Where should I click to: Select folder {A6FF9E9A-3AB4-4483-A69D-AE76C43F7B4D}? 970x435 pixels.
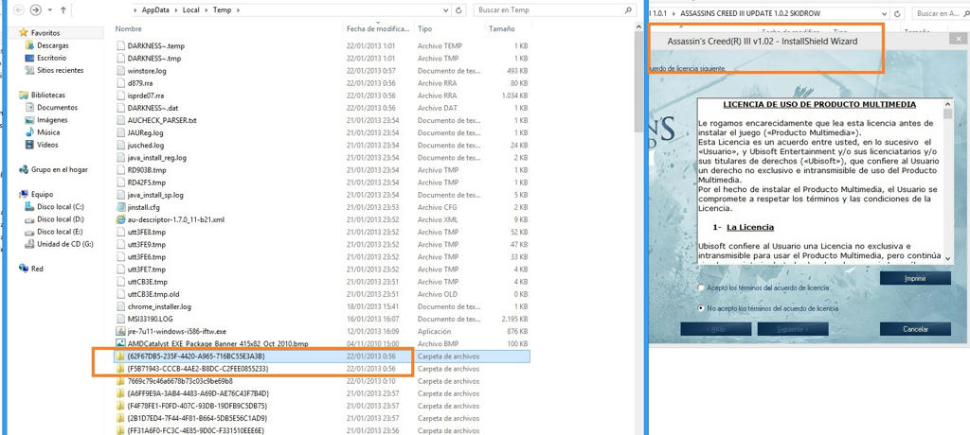[198, 393]
